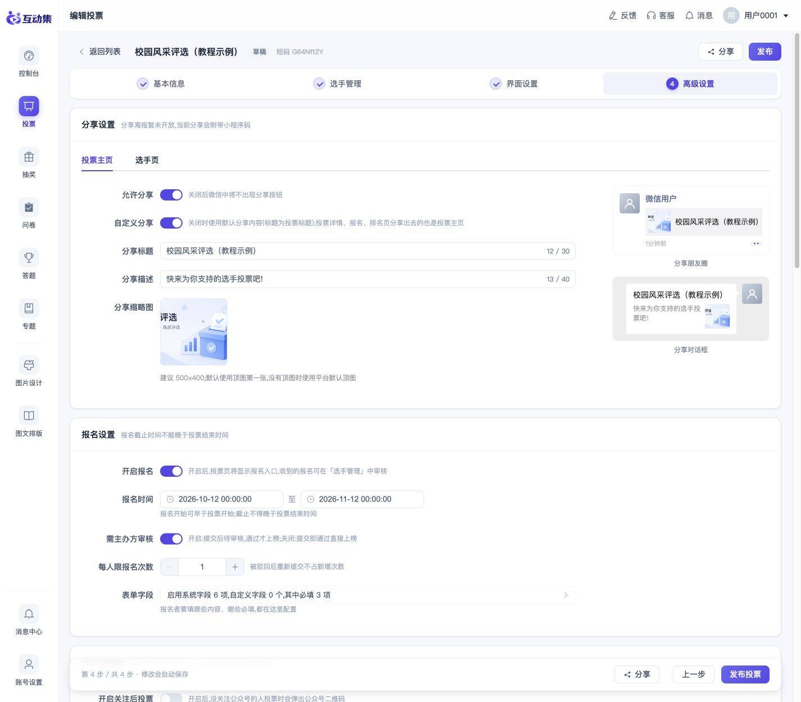The height and width of the screenshot is (702, 801).
Task: Select the 投票主页 tab
Action: (97, 160)
